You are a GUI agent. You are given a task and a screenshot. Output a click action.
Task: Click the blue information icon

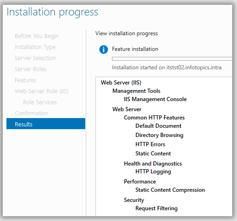tap(104, 49)
